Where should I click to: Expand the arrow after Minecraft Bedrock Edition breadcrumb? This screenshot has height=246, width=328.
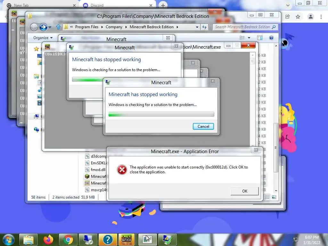click(177, 27)
